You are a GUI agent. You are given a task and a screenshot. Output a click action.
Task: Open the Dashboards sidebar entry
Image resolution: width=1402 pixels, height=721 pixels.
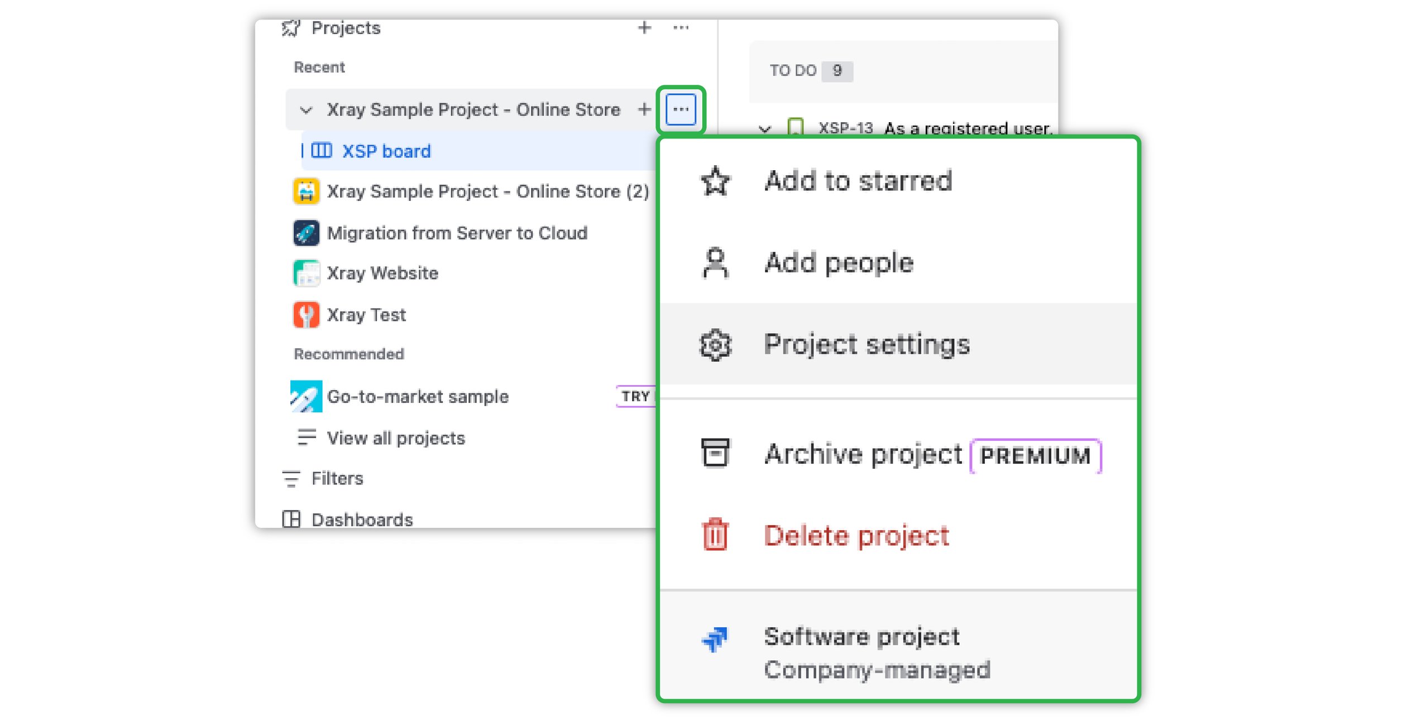[x=362, y=519]
